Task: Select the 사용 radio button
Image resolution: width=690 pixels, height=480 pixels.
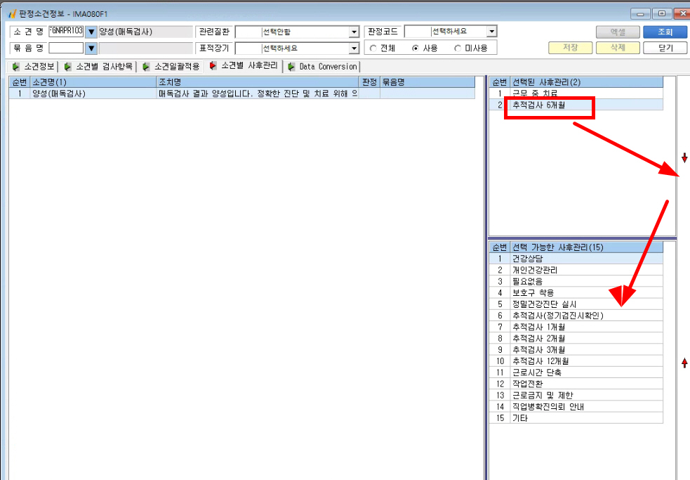Action: point(416,48)
